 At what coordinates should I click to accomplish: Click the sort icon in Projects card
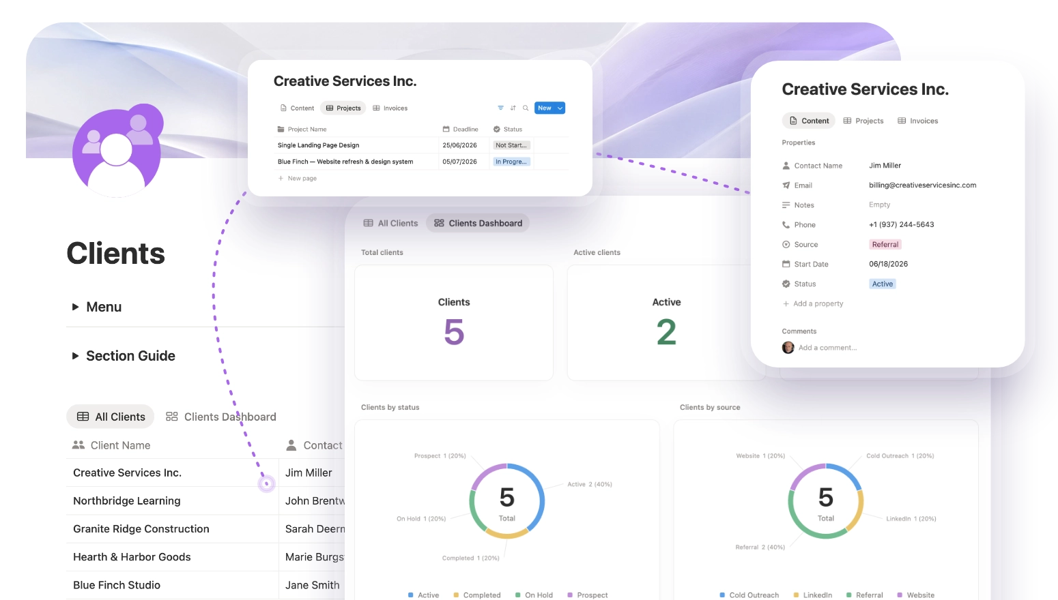click(x=513, y=108)
